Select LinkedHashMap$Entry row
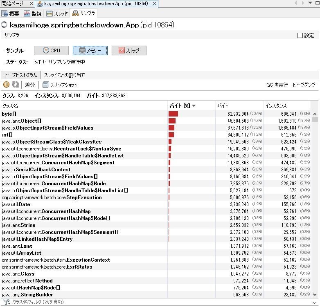 click(x=156, y=239)
